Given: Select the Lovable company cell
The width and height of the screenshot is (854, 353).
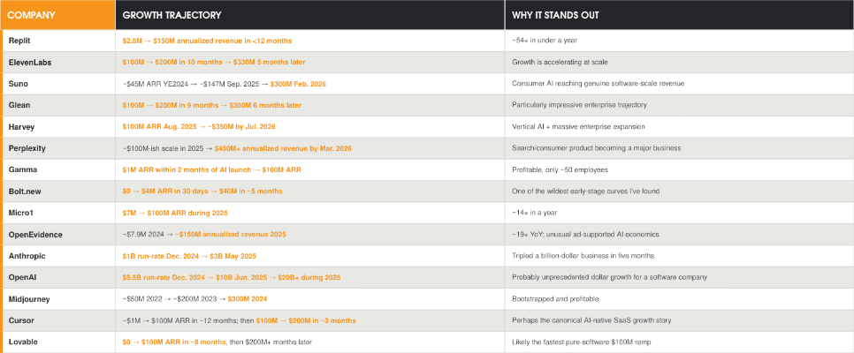Looking at the screenshot, I should point(57,342).
